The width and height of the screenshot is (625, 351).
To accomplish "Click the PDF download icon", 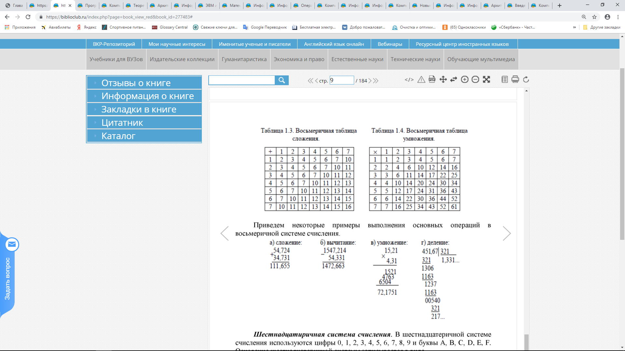I will [432, 79].
